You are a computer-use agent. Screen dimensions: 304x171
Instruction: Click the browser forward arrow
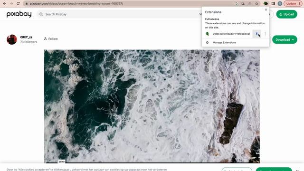[x=11, y=3]
